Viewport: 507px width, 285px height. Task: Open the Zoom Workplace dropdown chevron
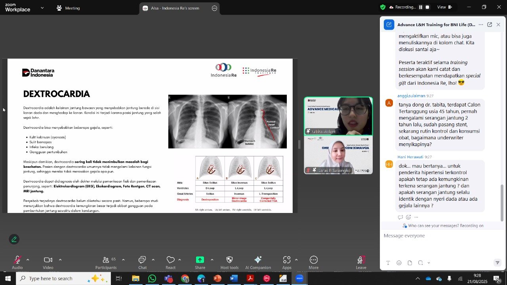click(42, 8)
